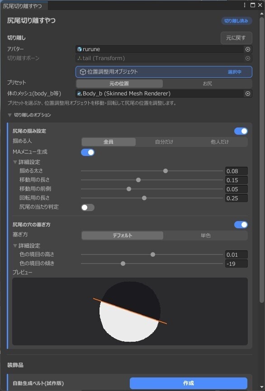Select the お尻 preset
The height and width of the screenshot is (391, 265).
(208, 84)
